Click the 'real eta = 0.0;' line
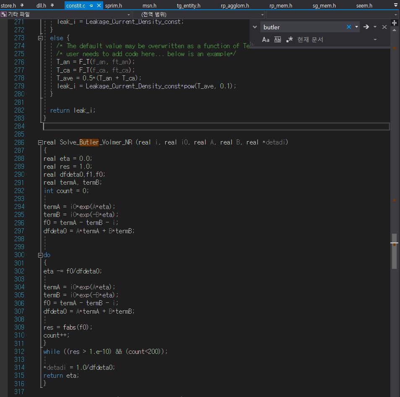 click(x=68, y=158)
